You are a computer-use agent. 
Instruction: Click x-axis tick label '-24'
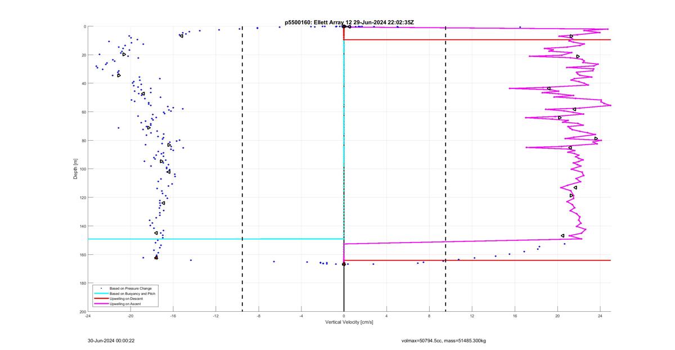88,316
